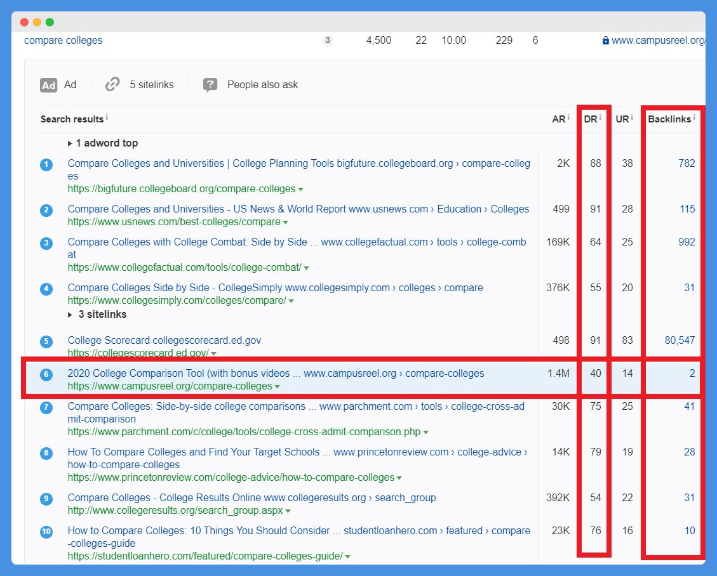
Task: Click the People also ask question icon
Action: point(210,84)
